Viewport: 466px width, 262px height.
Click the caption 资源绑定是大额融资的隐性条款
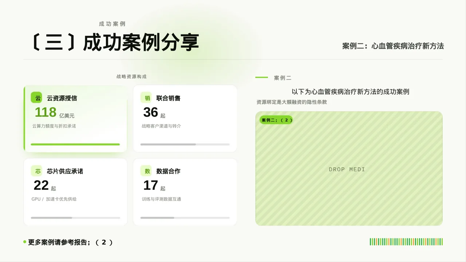(x=292, y=102)
